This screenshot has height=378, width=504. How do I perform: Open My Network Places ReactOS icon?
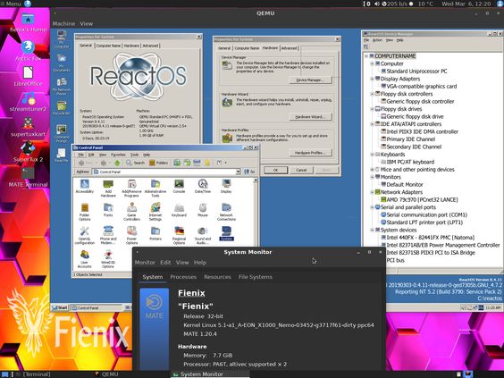[62, 86]
